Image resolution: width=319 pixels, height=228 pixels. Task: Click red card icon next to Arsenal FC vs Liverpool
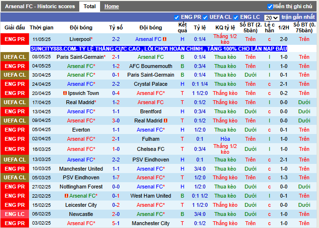pyautogui.click(x=165, y=39)
